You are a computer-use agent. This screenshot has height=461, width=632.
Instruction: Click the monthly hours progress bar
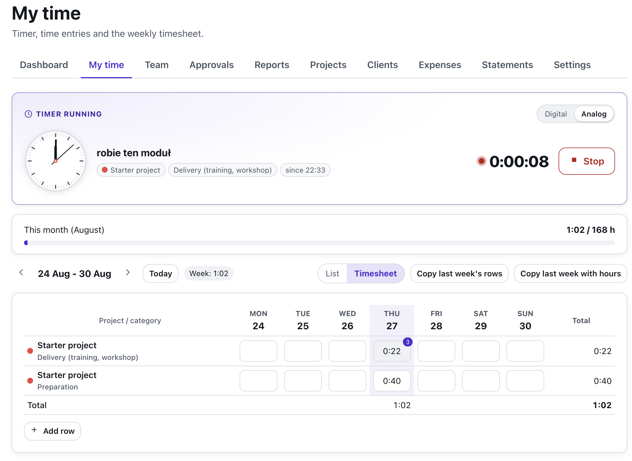320,243
